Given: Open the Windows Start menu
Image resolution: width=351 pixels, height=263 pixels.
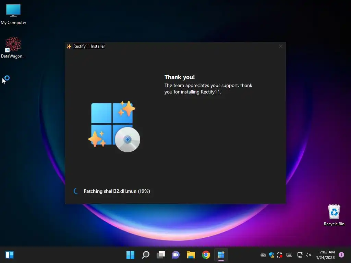Looking at the screenshot, I should coord(130,255).
